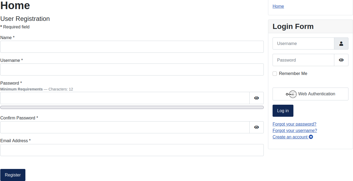Toggle the eye icon for login Password
This screenshot has width=353, height=181.
[341, 60]
